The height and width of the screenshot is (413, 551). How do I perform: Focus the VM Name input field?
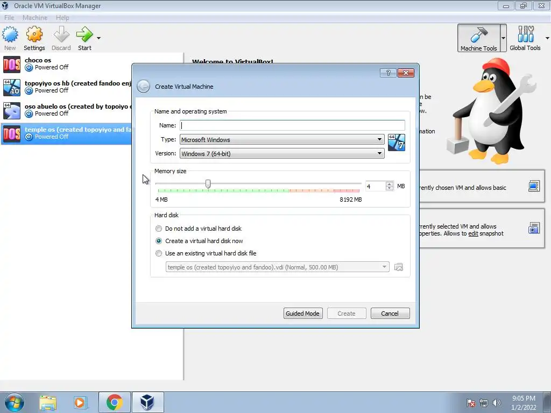(x=292, y=125)
